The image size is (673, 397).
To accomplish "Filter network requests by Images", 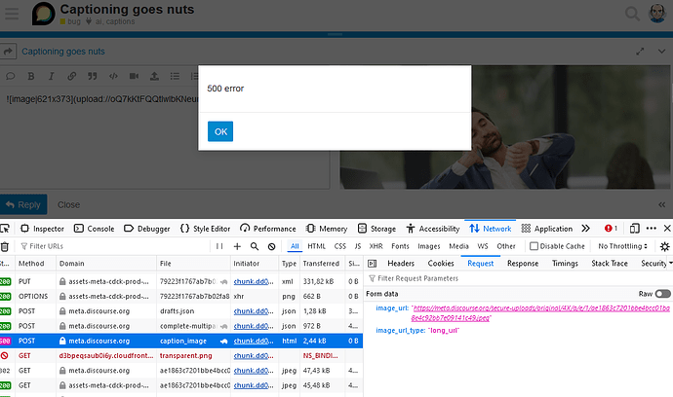I will click(429, 246).
